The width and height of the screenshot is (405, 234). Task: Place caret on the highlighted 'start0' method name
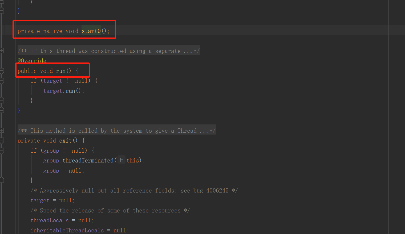pos(91,31)
